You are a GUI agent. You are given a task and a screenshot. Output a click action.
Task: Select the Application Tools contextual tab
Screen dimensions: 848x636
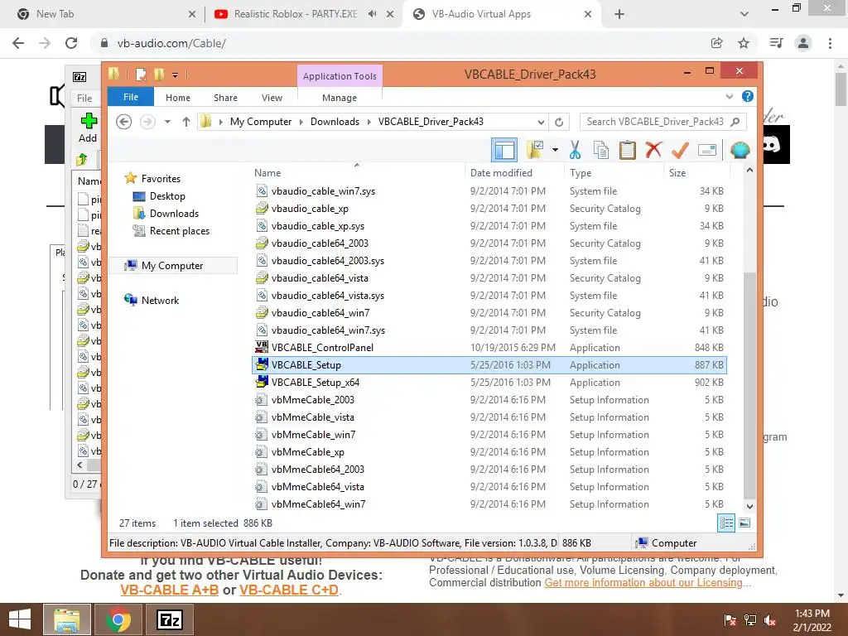click(340, 76)
